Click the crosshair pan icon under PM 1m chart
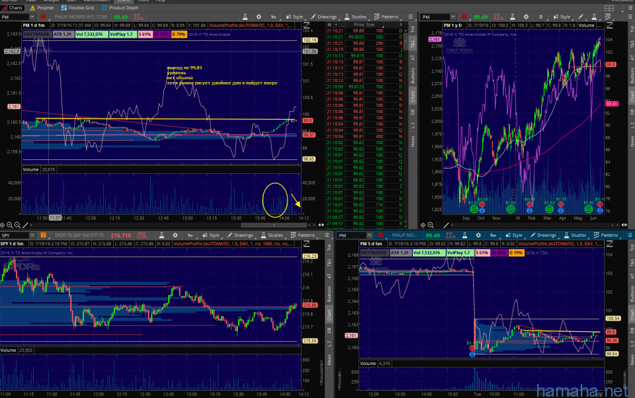 [x=3, y=225]
